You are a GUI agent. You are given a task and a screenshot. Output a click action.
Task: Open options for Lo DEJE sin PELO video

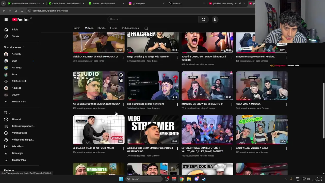coord(123,148)
